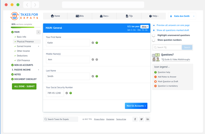The height and width of the screenshot is (134, 205).
Task: Add notes to Middle Name answer
Action: click(93, 59)
